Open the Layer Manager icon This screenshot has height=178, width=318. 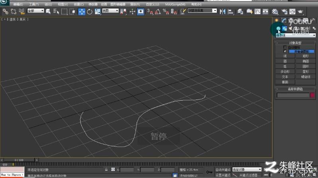(240, 11)
